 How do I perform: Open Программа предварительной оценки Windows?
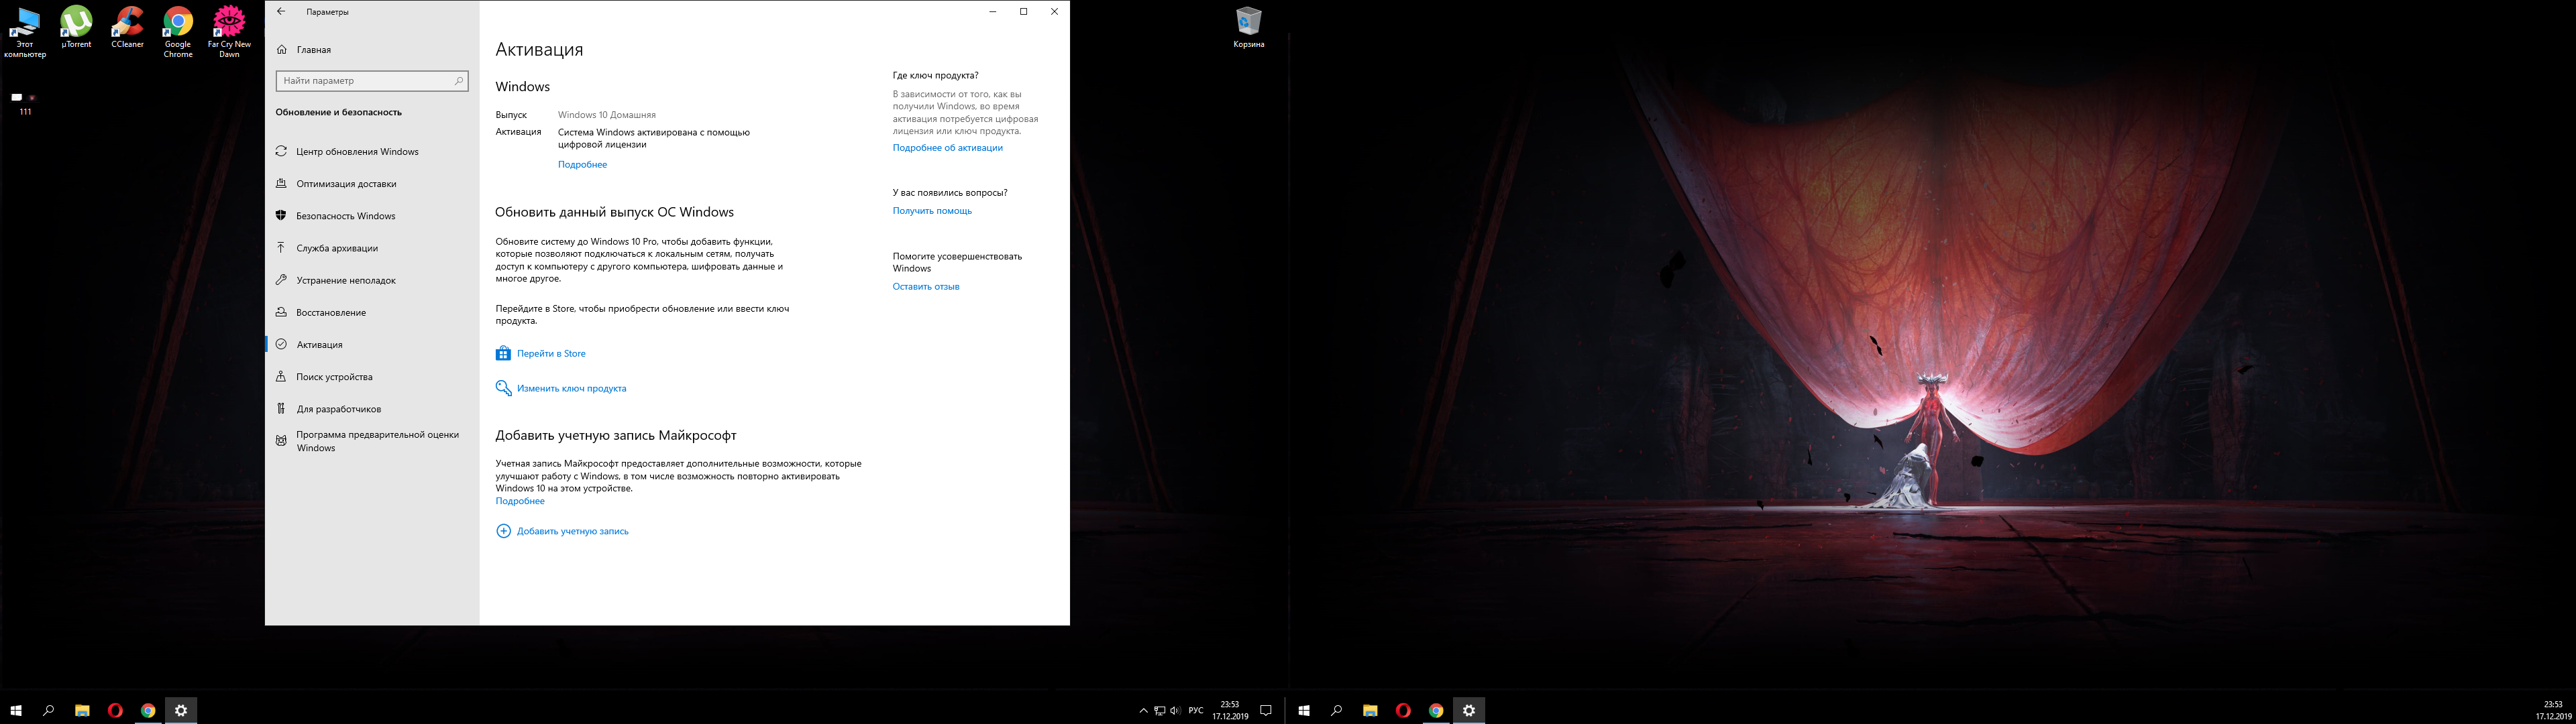point(376,441)
